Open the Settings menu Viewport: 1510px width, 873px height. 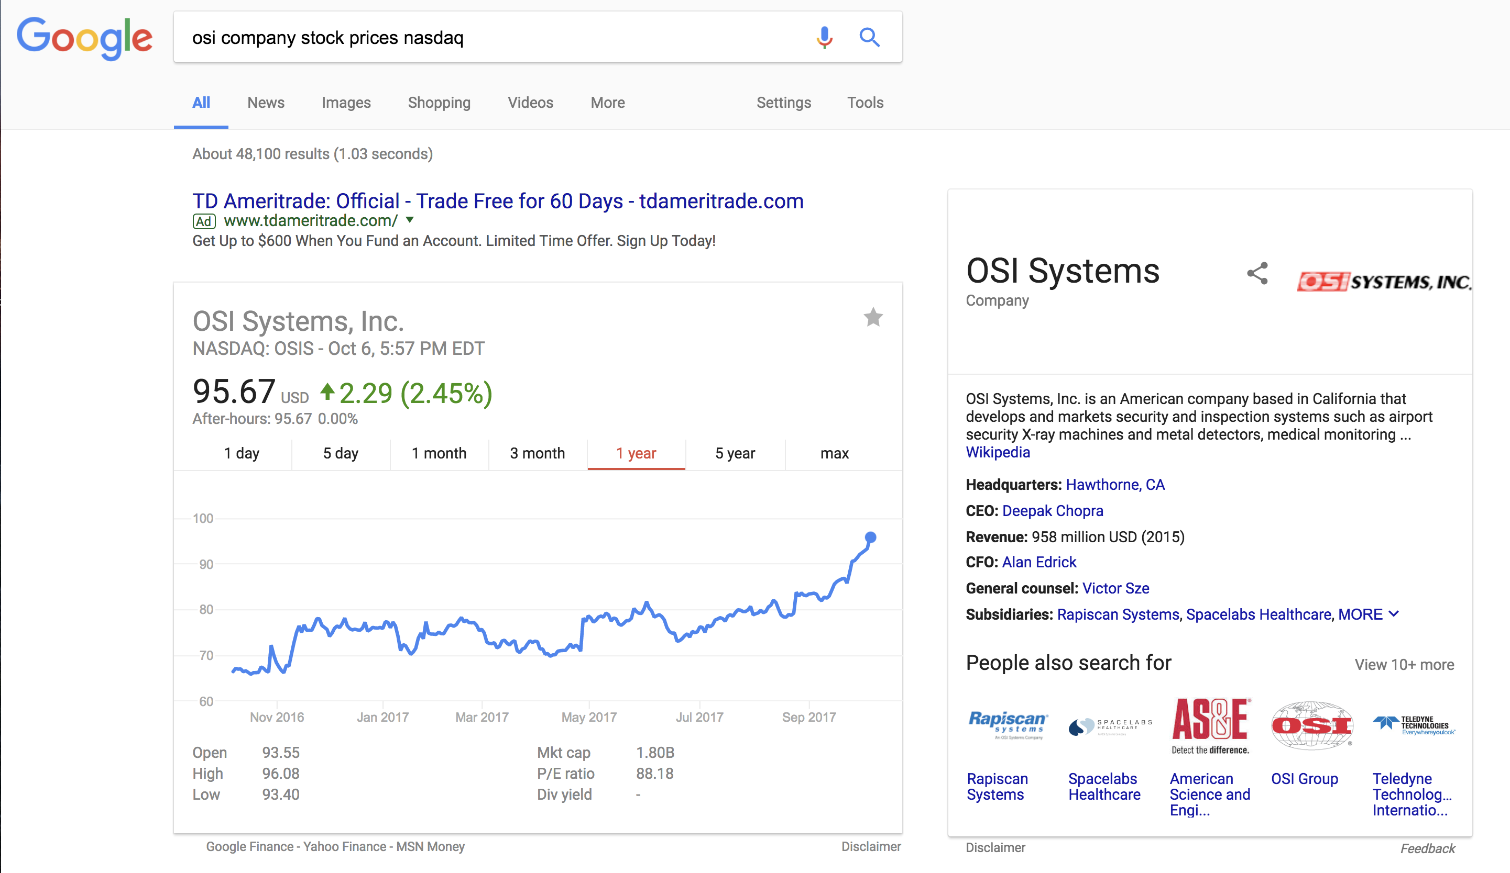(784, 103)
